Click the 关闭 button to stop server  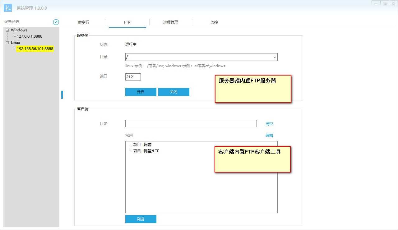point(174,92)
